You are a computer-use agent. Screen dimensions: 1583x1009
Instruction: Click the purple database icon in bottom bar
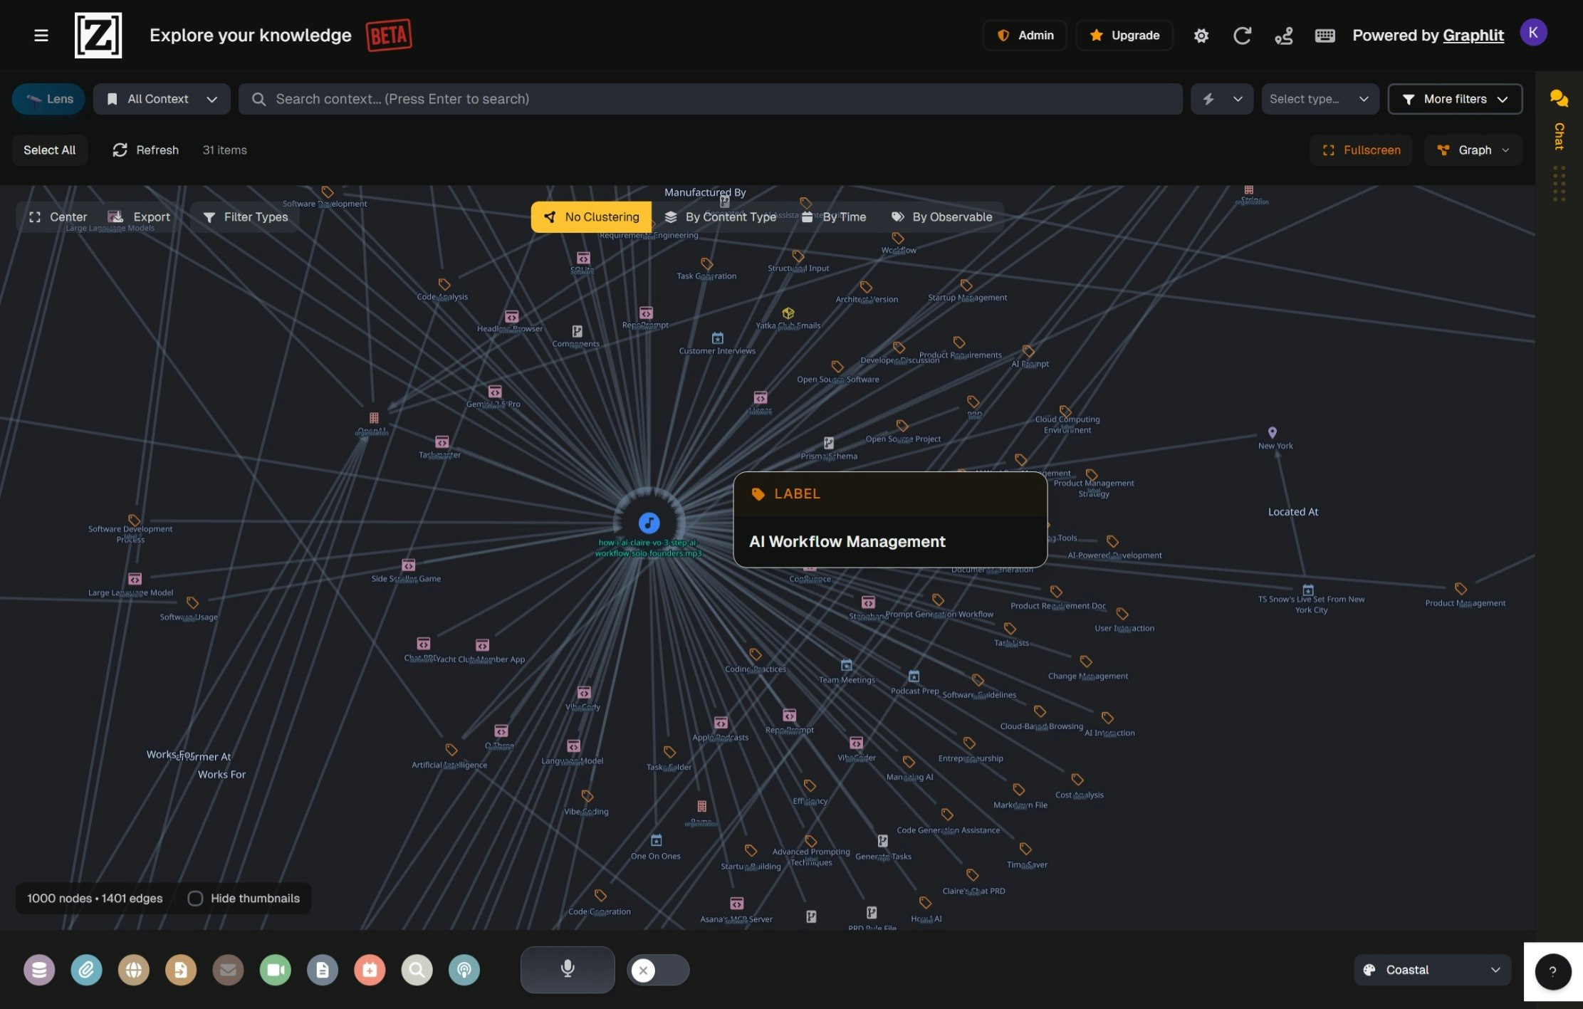coord(39,970)
